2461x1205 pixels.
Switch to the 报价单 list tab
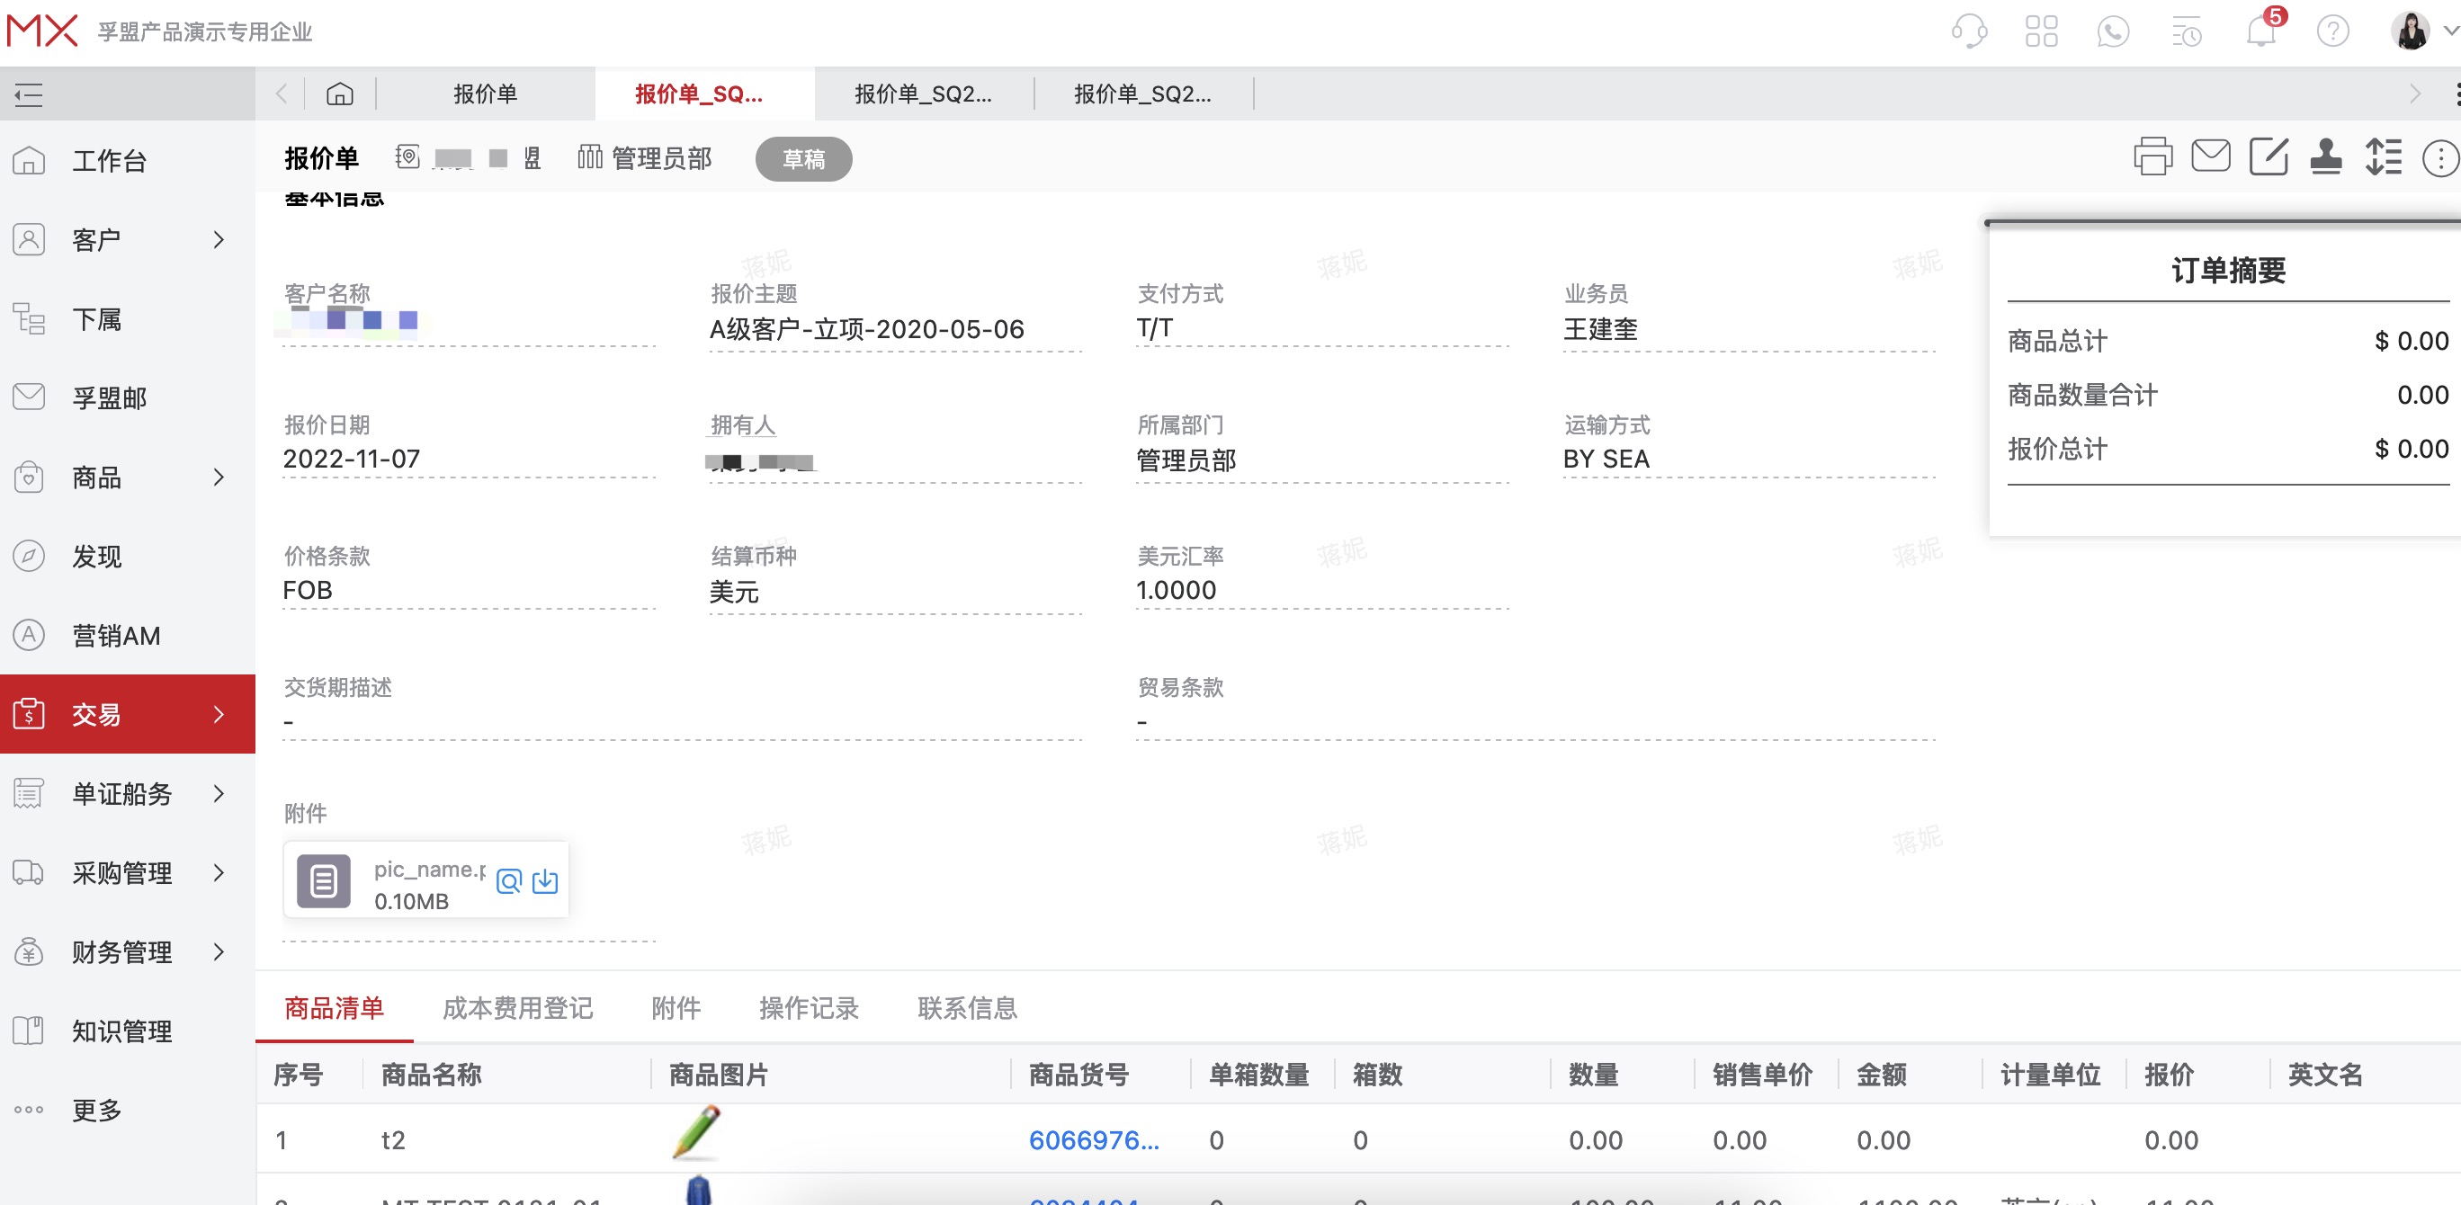click(x=486, y=94)
